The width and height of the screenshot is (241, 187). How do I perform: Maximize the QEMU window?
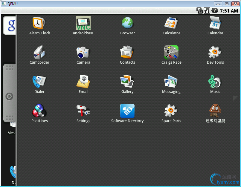click(227, 4)
